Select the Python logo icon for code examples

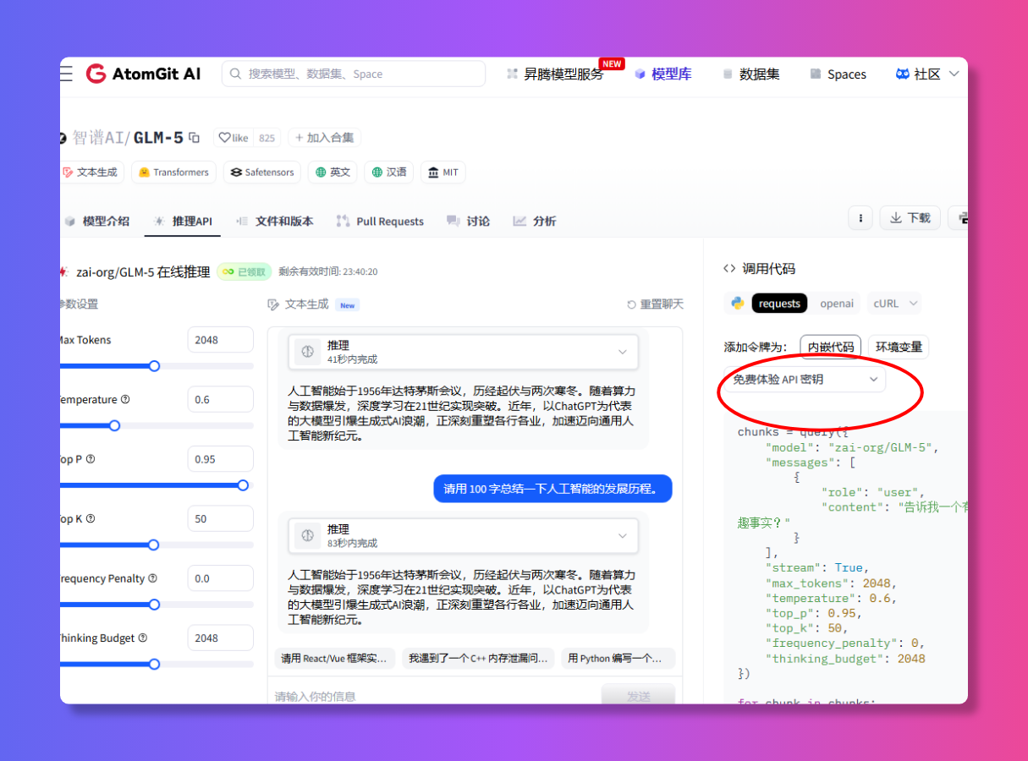tap(737, 303)
